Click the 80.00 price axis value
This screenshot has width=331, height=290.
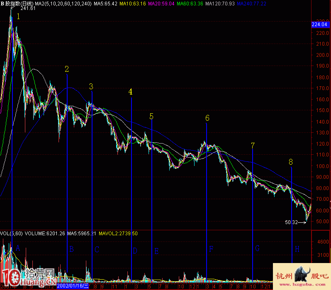click(x=322, y=188)
